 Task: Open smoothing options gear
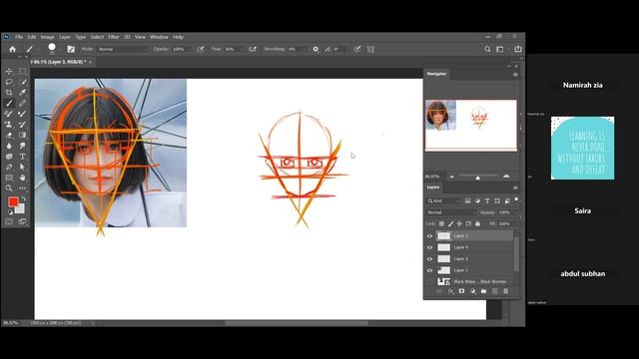point(316,49)
